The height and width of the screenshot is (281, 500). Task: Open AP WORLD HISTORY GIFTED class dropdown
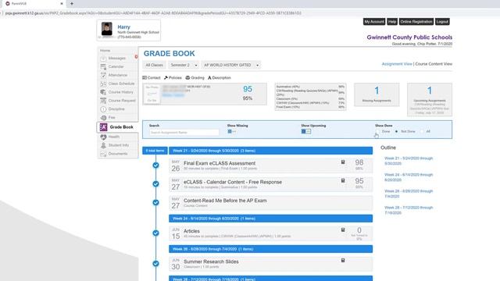pos(231,65)
